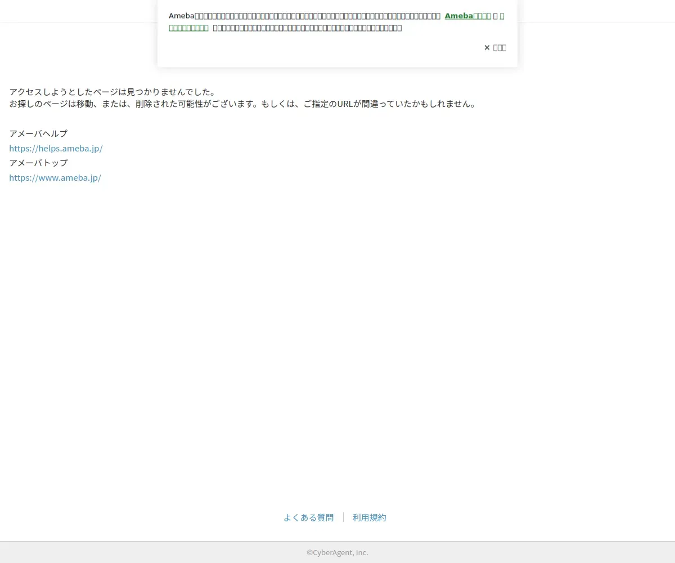Screen dimensions: 675x563
Task: Open the よくある質問 footer link
Action: [x=308, y=517]
